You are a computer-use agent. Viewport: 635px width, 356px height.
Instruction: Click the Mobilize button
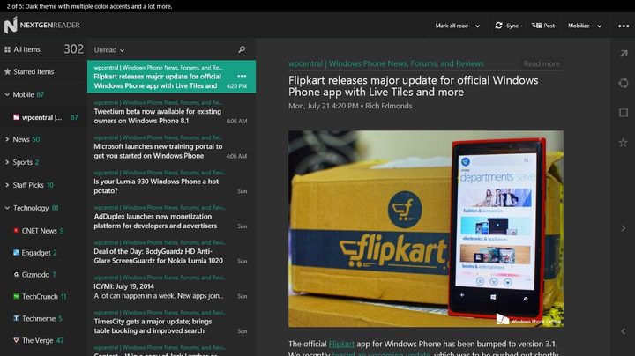tap(579, 26)
